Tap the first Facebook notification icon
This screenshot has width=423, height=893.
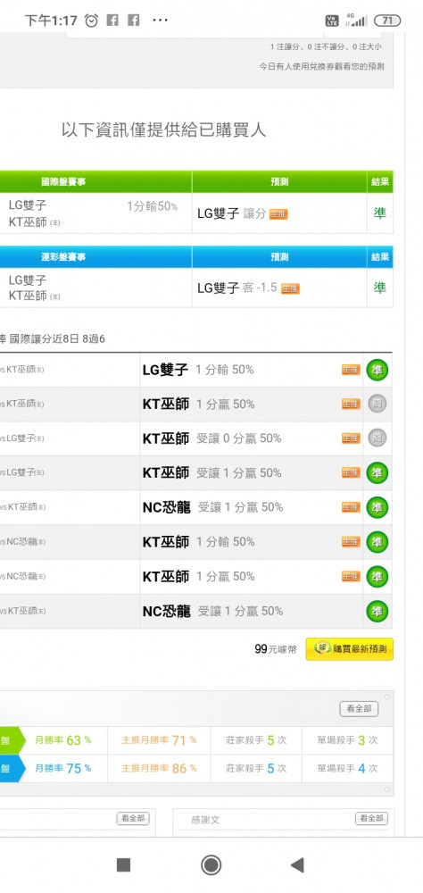(x=112, y=21)
